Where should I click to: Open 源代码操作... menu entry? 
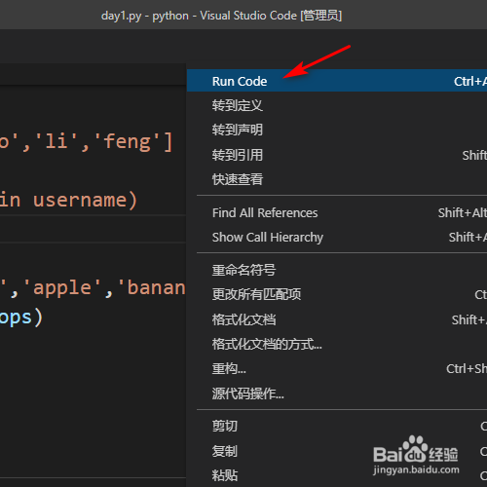[337, 393]
